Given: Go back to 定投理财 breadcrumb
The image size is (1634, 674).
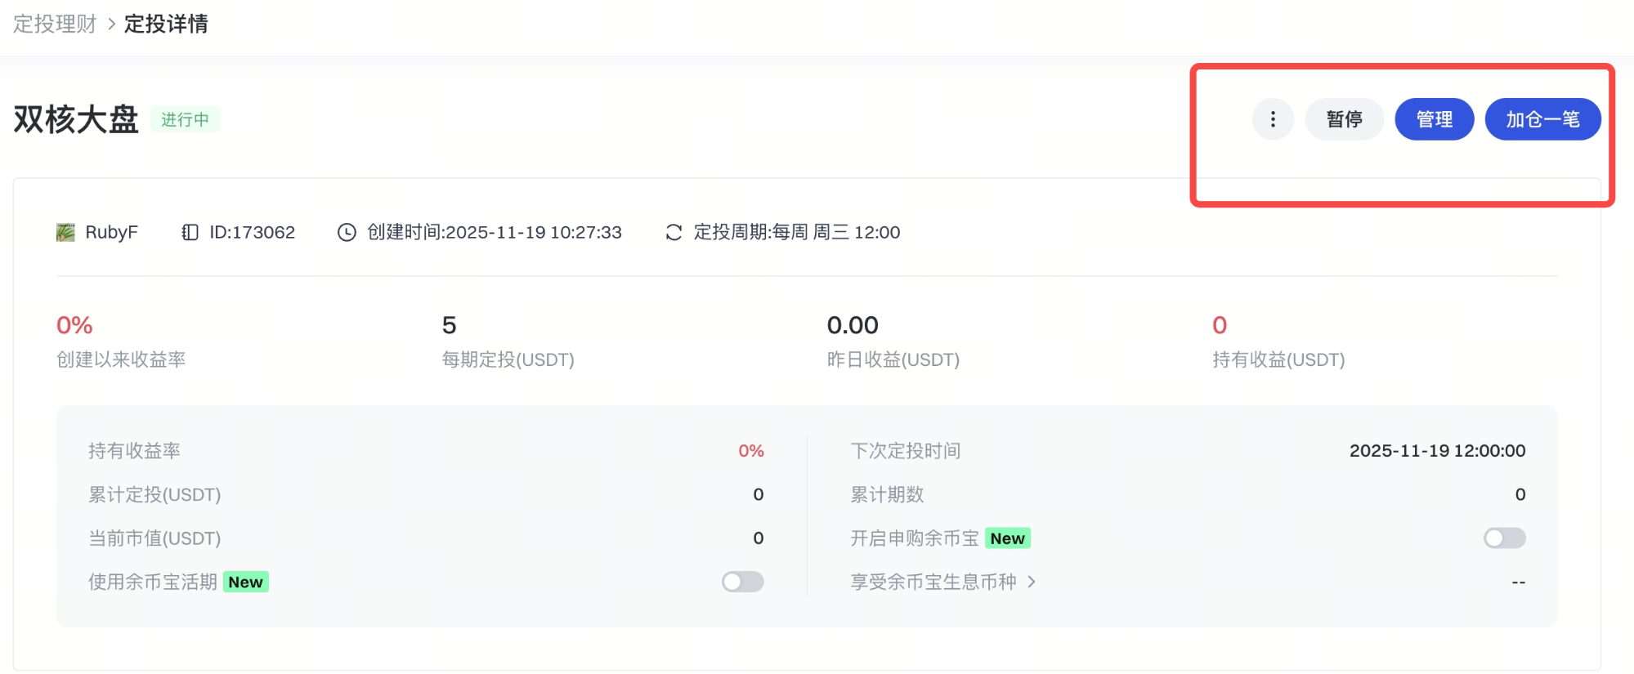Looking at the screenshot, I should [x=55, y=24].
